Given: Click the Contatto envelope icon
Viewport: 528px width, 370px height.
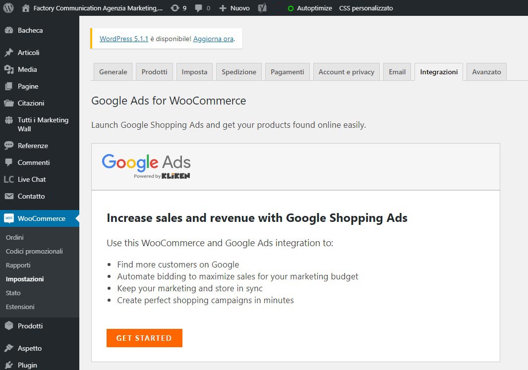Looking at the screenshot, I should pos(9,196).
